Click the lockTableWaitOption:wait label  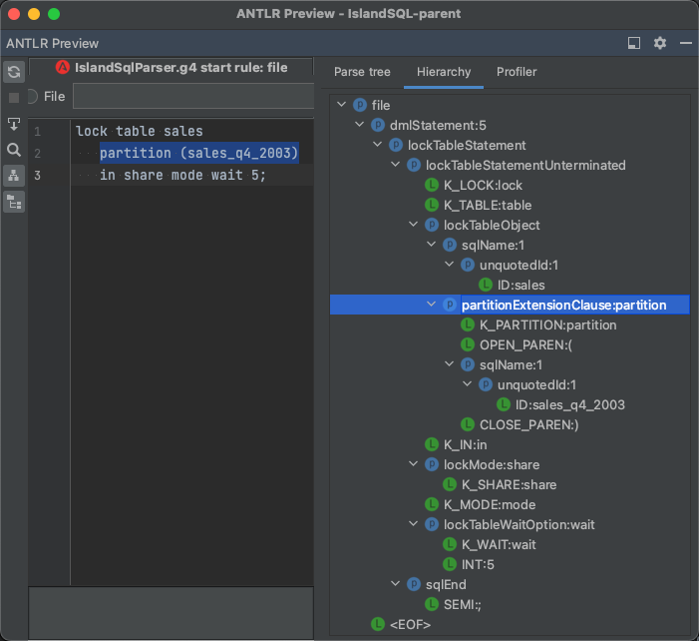519,524
